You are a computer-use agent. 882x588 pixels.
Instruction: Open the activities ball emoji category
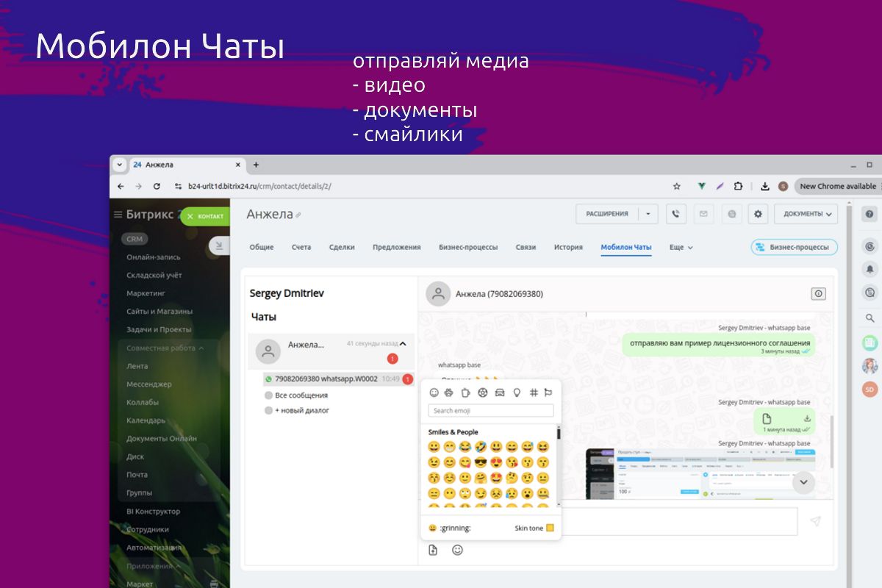482,392
